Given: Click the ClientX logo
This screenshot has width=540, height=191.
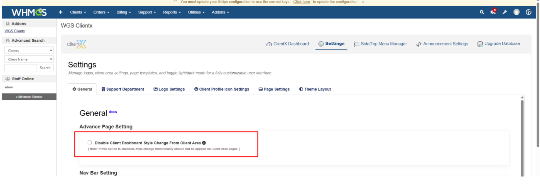Looking at the screenshot, I should (x=77, y=44).
